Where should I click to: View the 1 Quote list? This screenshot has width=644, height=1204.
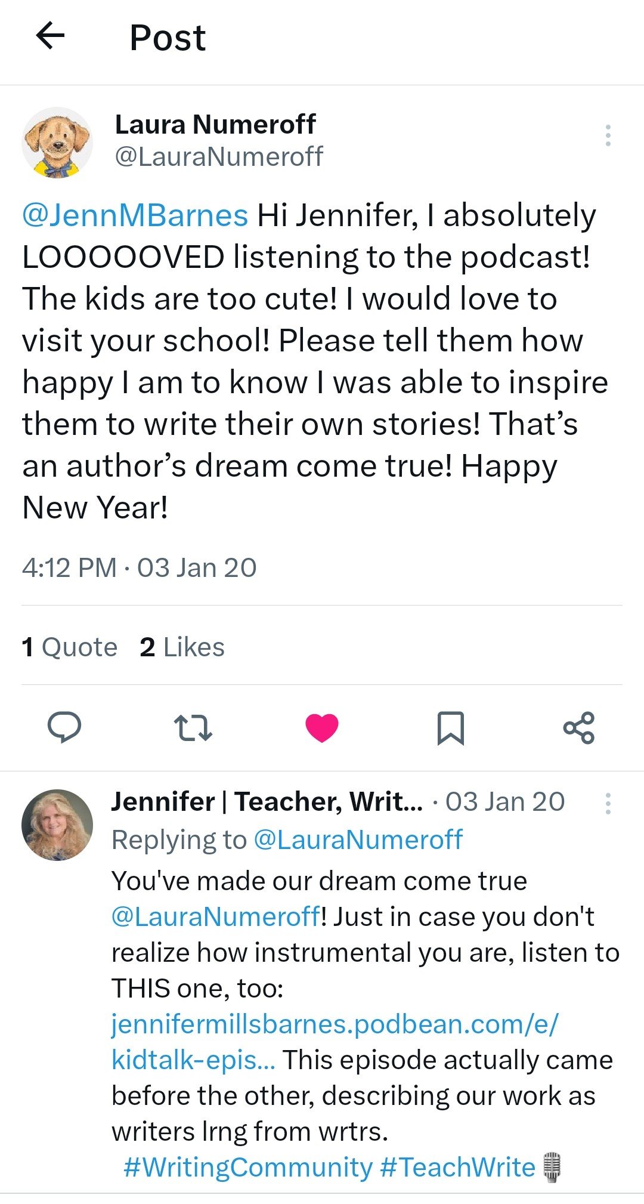pyautogui.click(x=70, y=647)
